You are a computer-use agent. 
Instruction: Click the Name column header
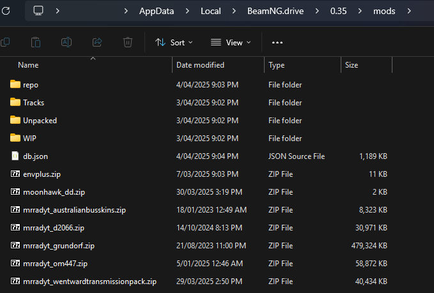[28, 65]
